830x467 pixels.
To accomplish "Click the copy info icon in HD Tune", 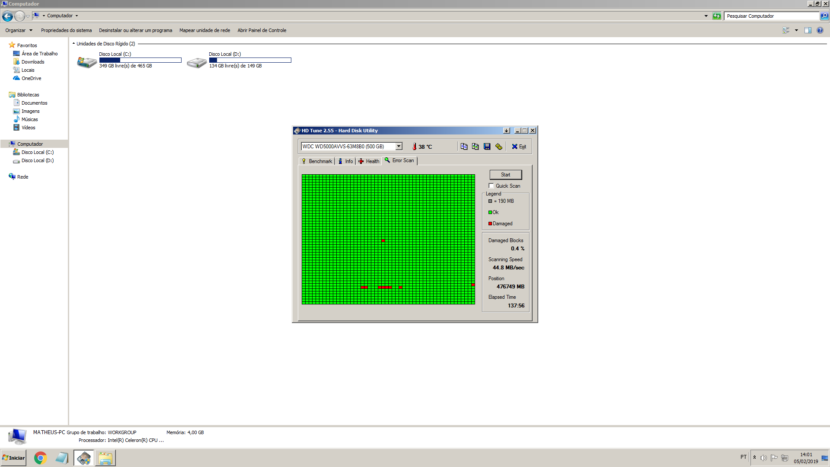I will [x=464, y=147].
